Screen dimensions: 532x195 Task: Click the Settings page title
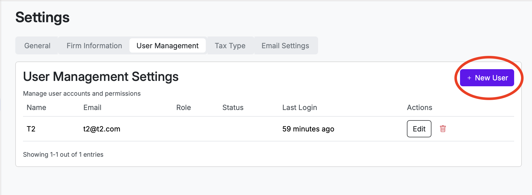[x=42, y=17]
